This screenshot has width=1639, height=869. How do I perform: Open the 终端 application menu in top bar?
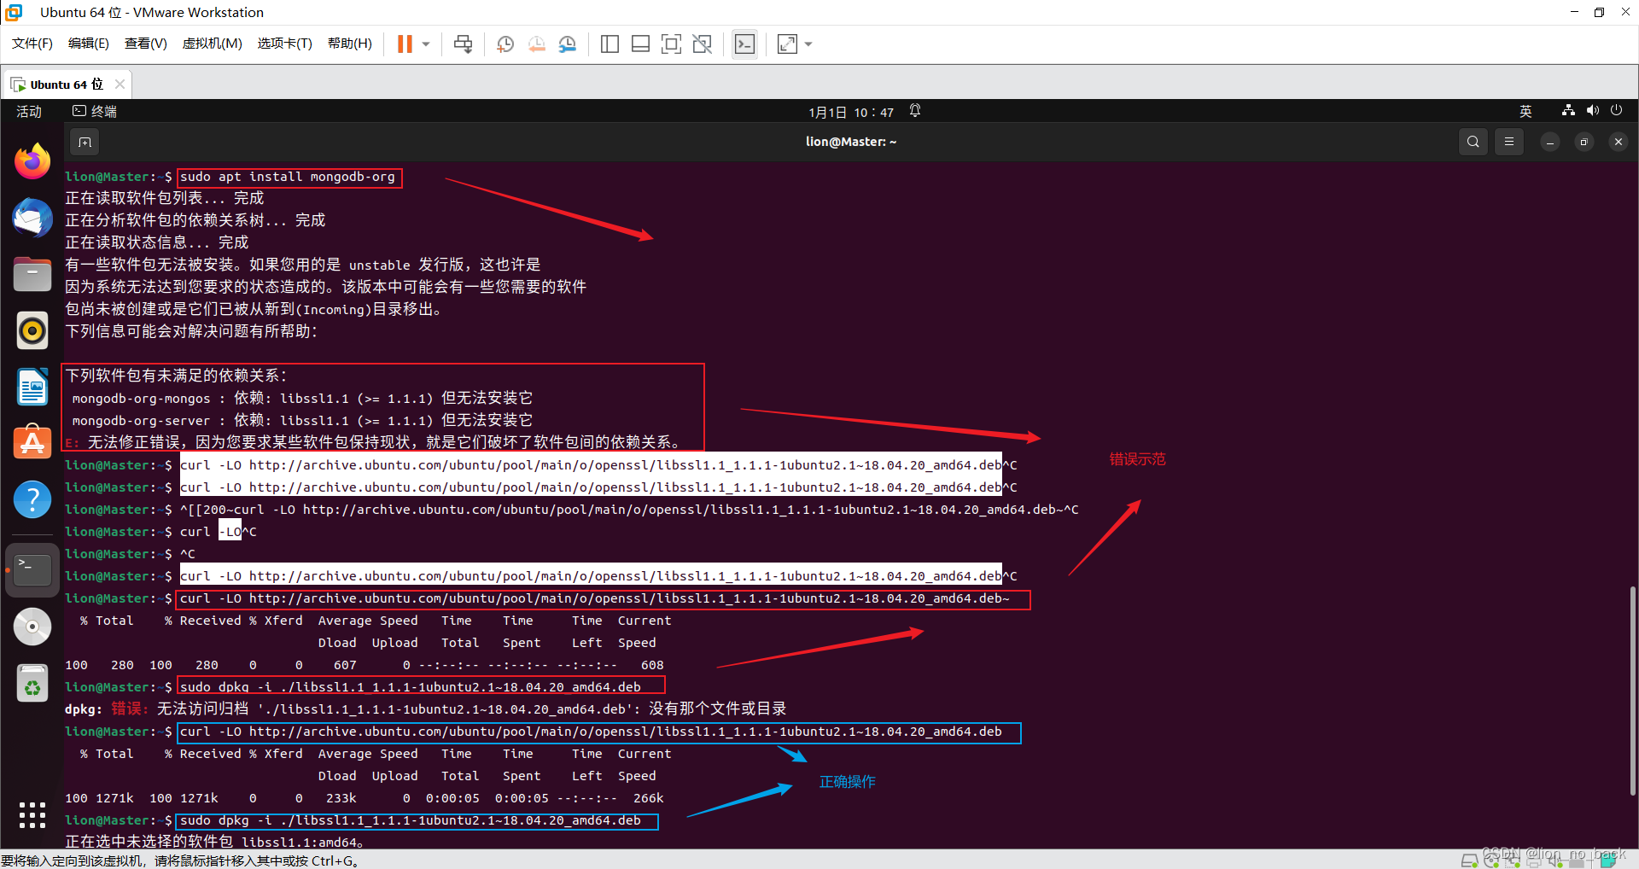pos(95,111)
